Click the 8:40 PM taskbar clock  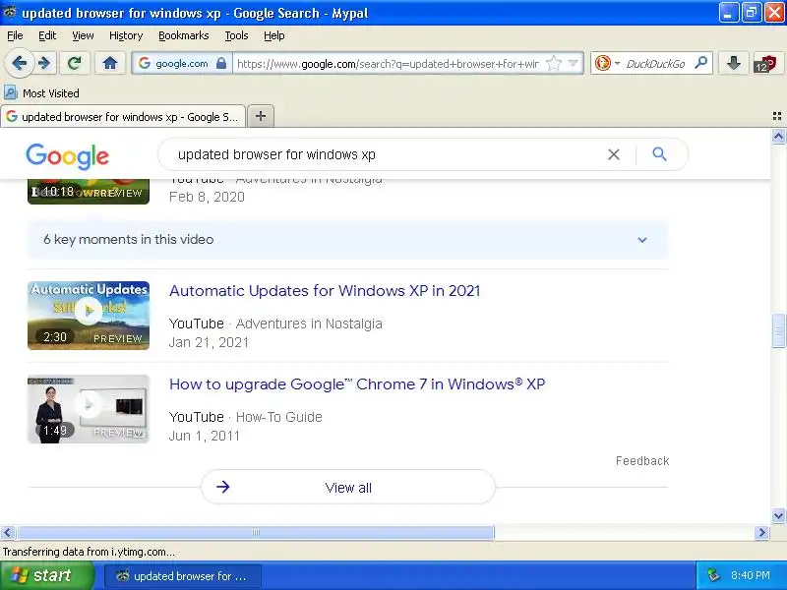click(x=751, y=575)
